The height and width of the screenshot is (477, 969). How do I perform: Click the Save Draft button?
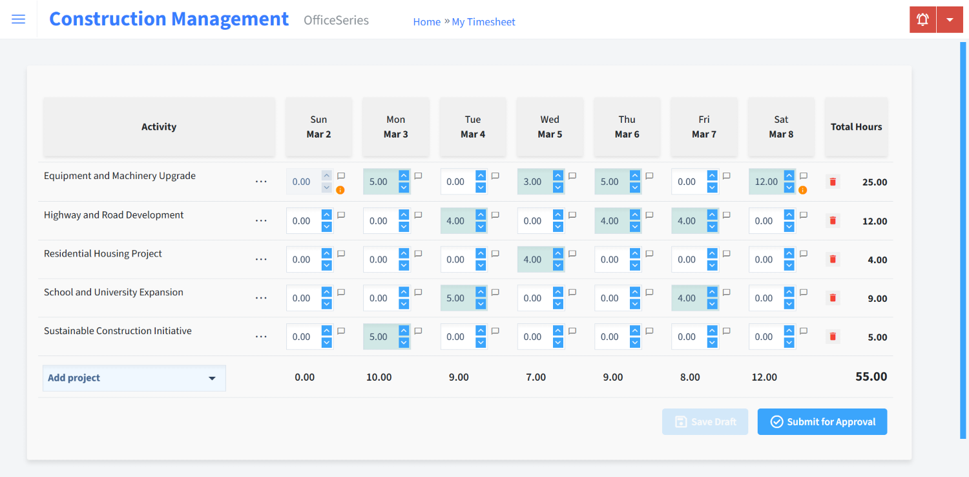pos(705,421)
